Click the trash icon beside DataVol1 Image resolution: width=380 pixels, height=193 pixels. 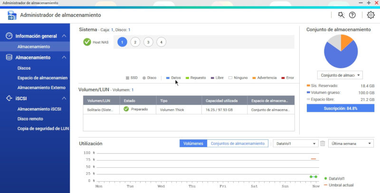pyautogui.click(x=323, y=143)
